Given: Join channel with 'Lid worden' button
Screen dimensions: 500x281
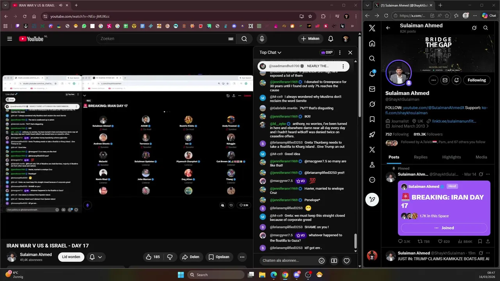Looking at the screenshot, I should point(71,257).
